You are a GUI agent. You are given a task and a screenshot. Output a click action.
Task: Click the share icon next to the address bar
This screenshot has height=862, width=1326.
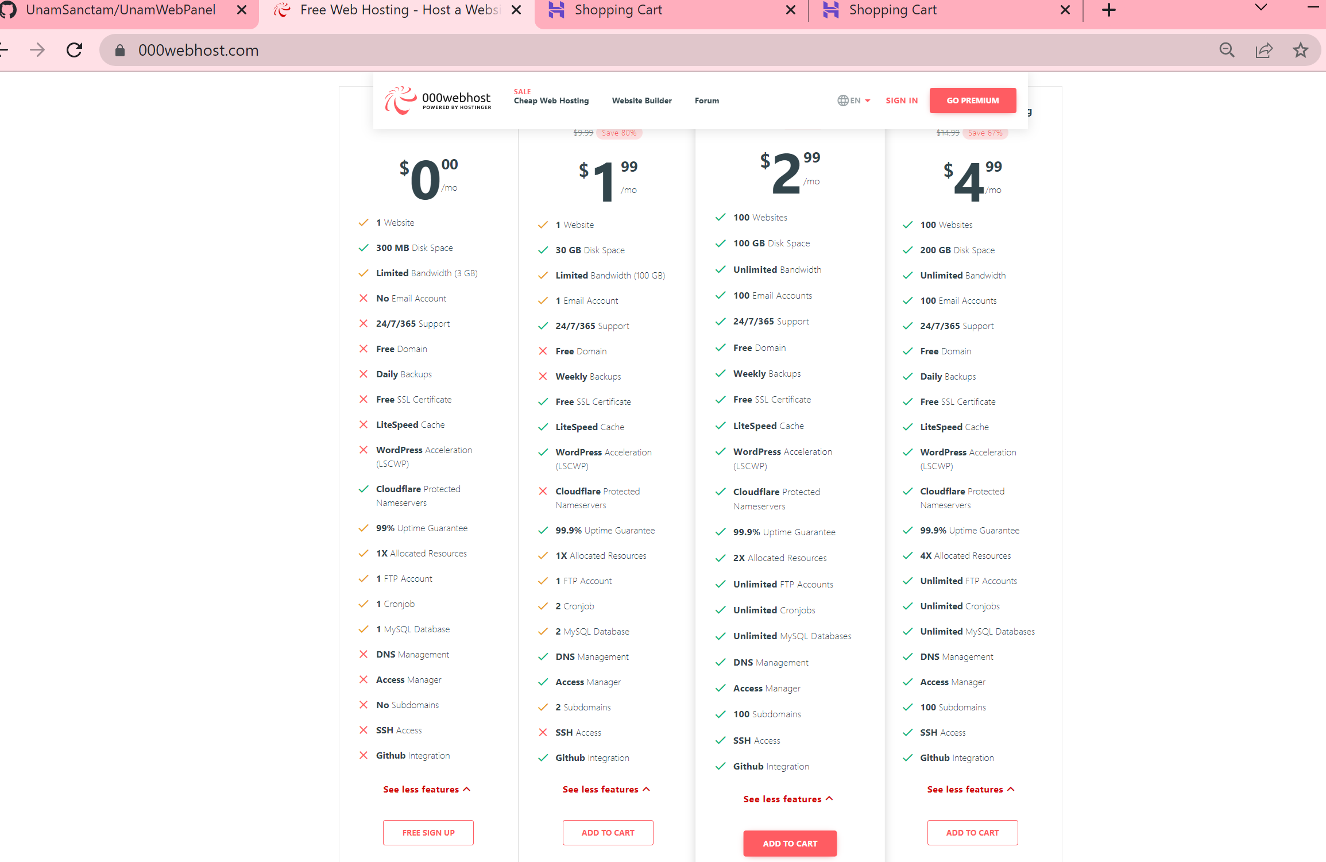tap(1264, 50)
